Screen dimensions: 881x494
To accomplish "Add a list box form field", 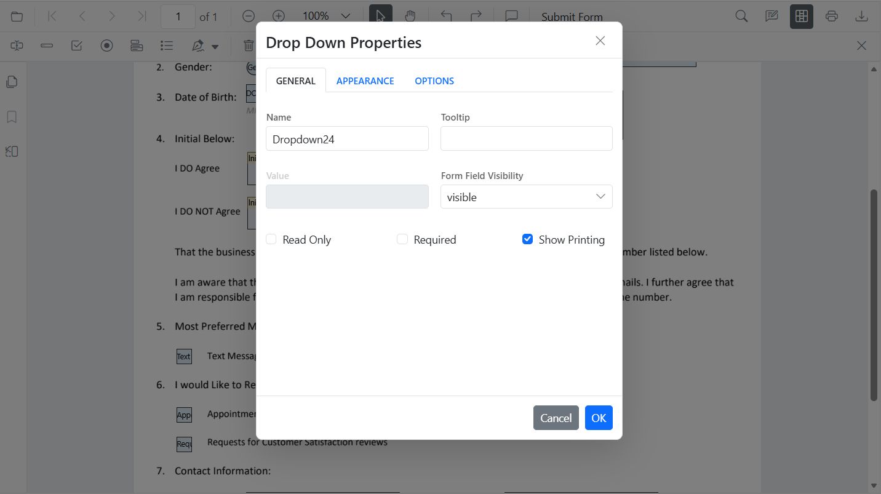I will point(167,46).
